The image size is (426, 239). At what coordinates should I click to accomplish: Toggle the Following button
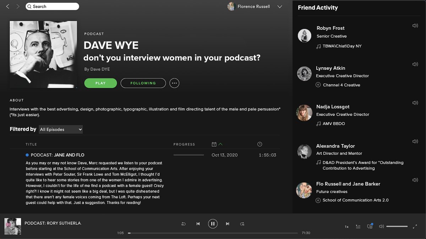click(x=143, y=83)
